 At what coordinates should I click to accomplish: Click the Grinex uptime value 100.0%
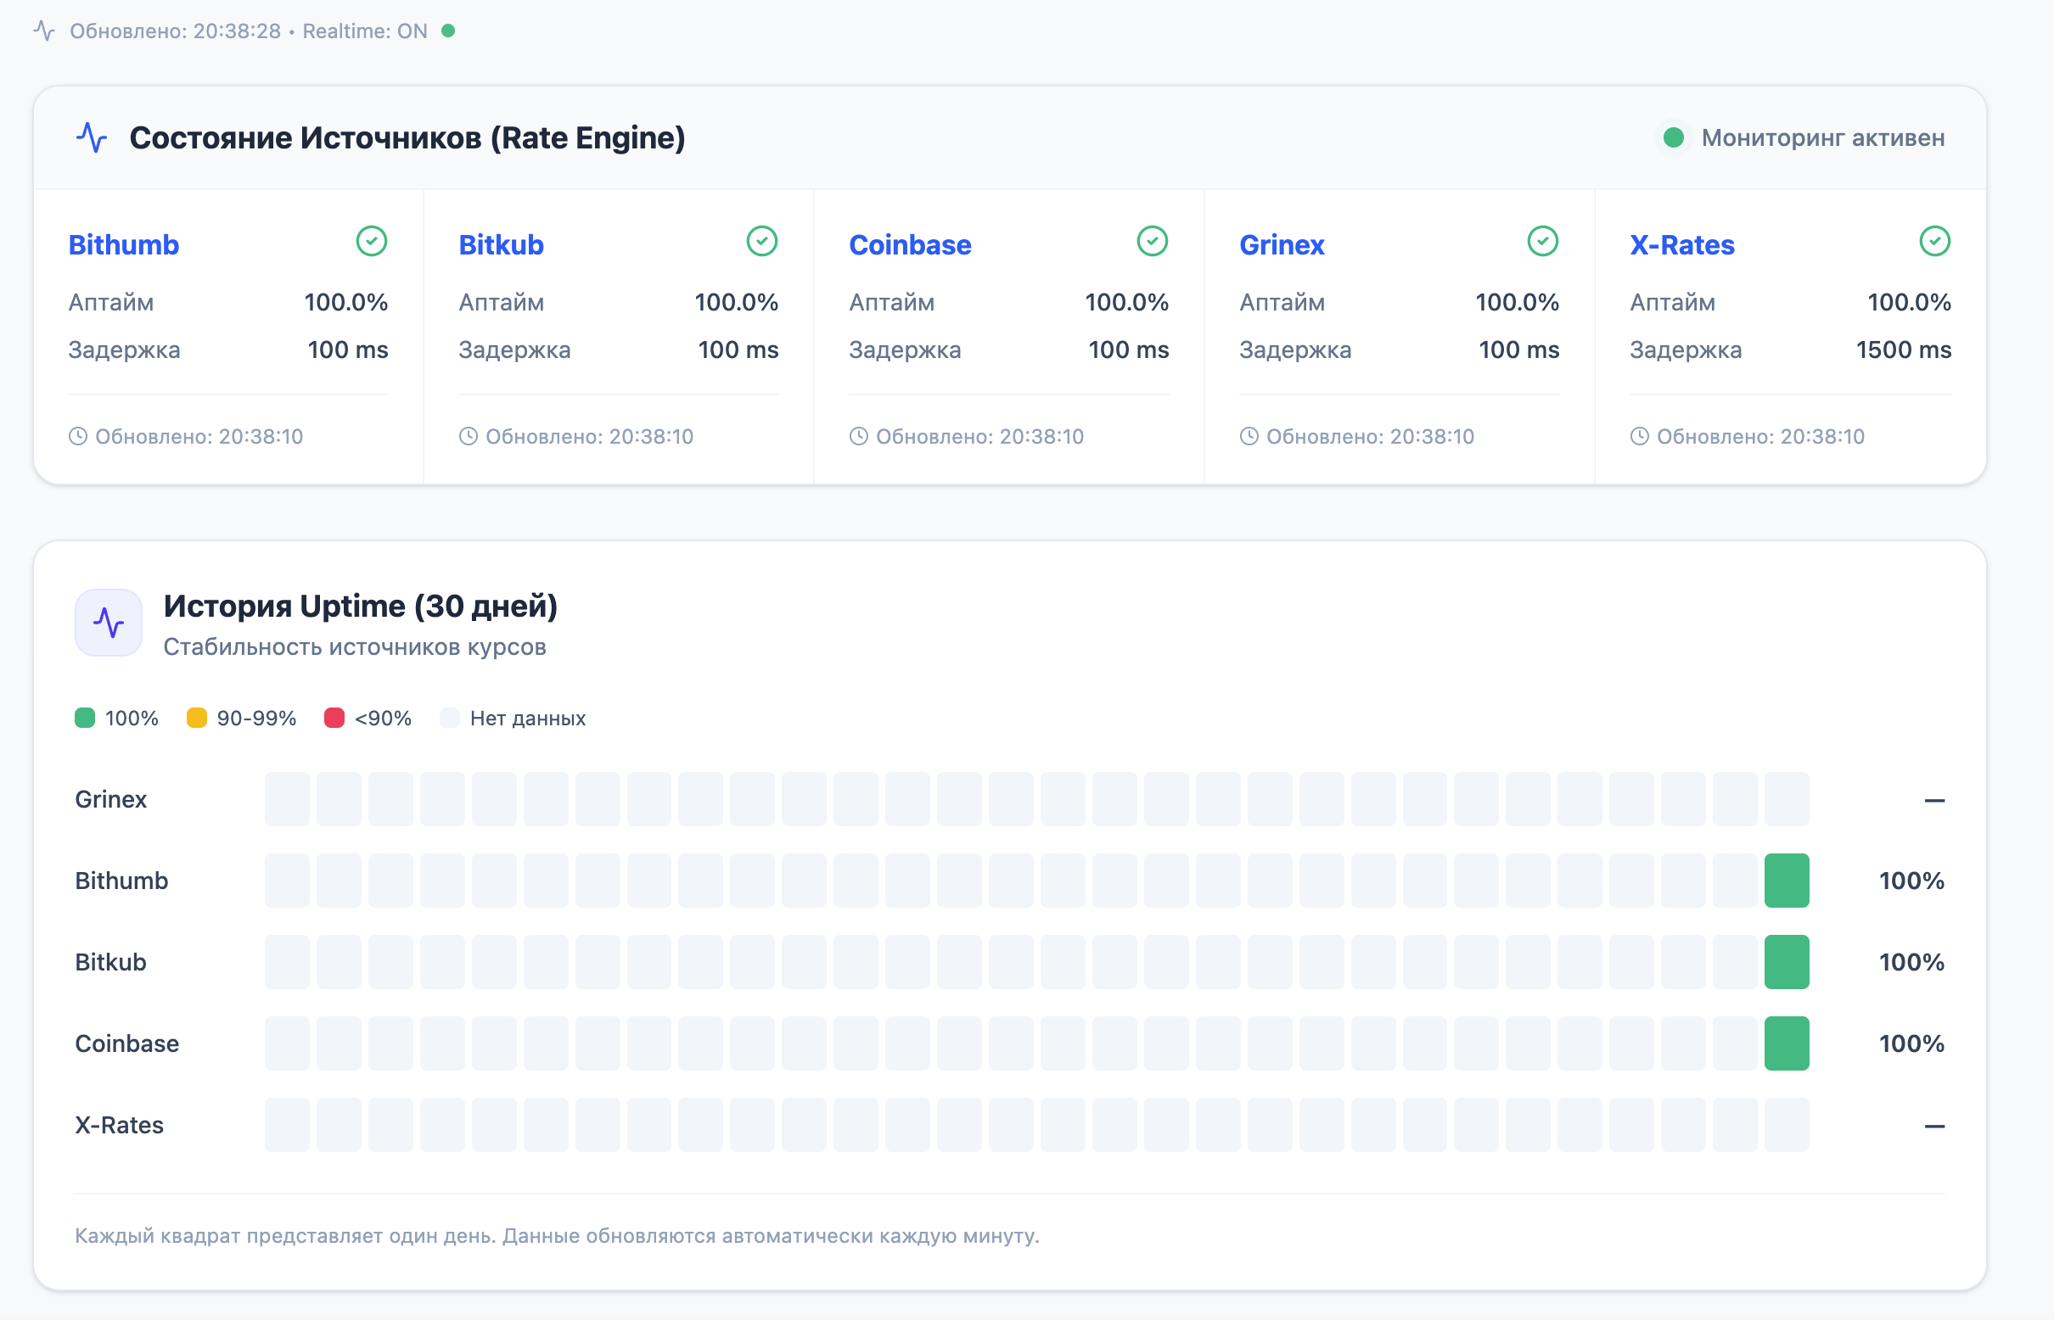[1517, 302]
